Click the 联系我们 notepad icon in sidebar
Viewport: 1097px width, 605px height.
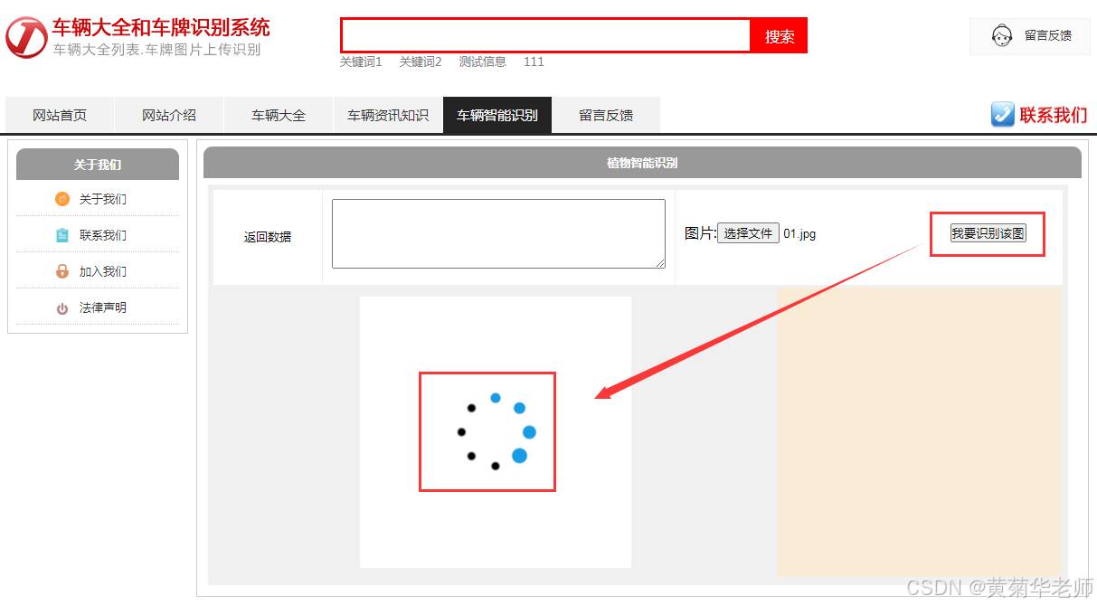point(62,235)
